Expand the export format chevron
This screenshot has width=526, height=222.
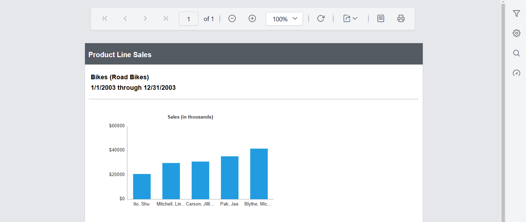point(355,19)
